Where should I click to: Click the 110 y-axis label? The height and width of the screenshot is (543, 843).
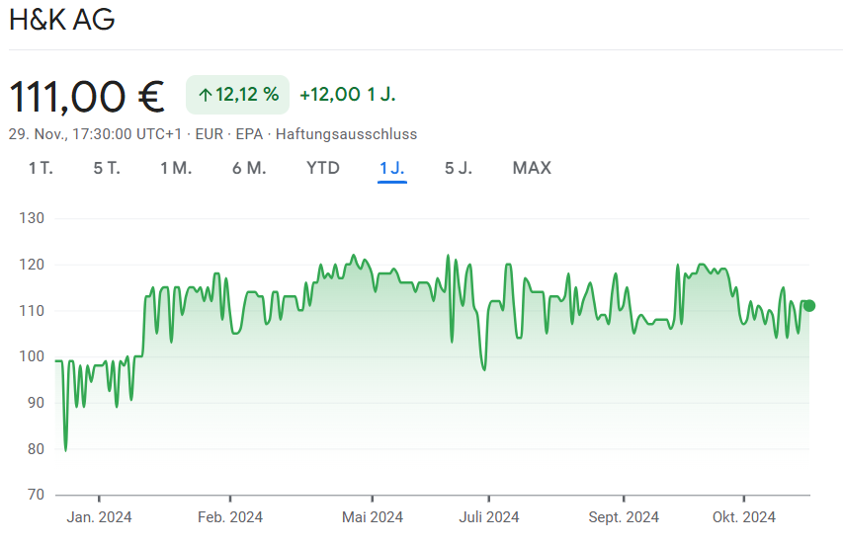[32, 310]
